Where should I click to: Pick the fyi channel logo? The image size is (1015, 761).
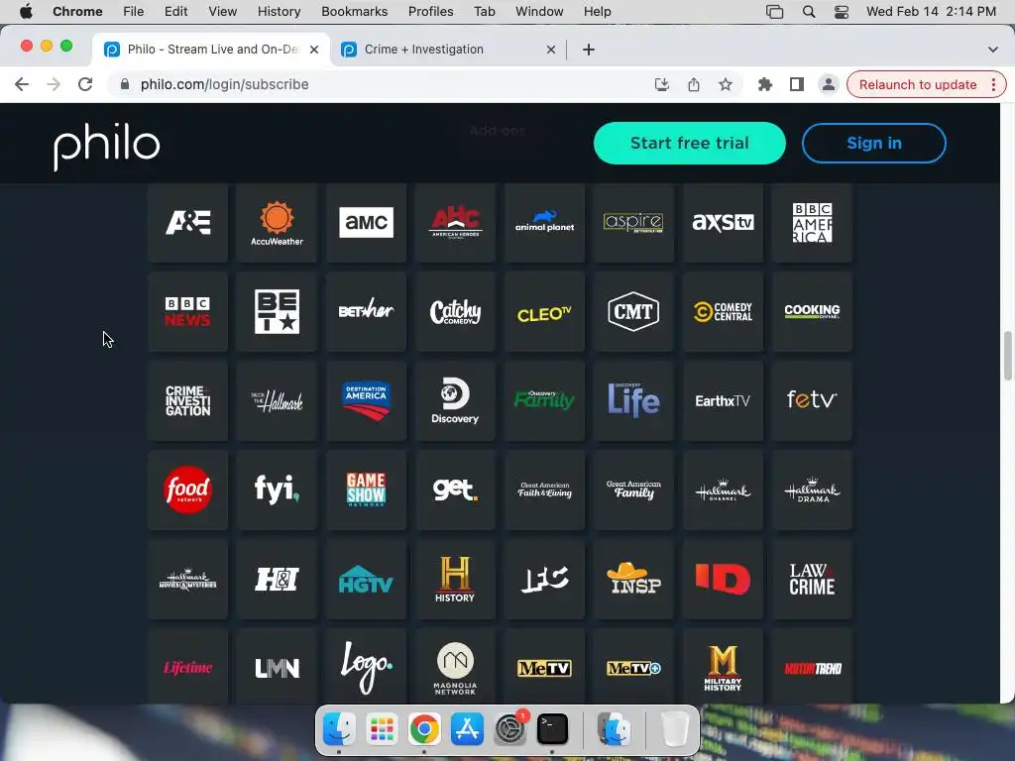278,489
